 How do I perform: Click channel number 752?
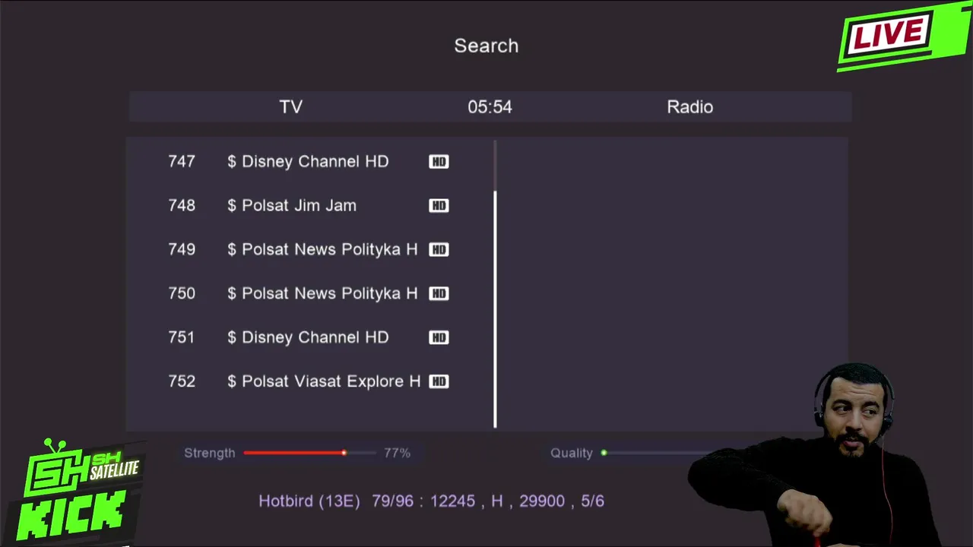[x=182, y=382]
